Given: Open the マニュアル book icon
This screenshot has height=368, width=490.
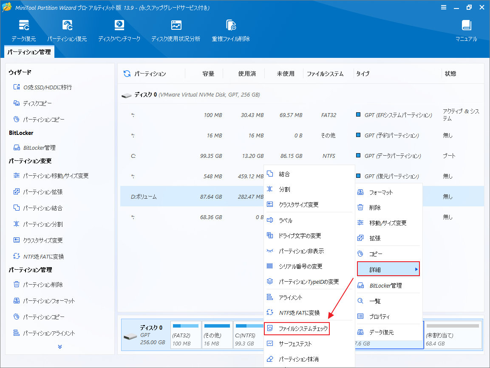Looking at the screenshot, I should click(466, 31).
